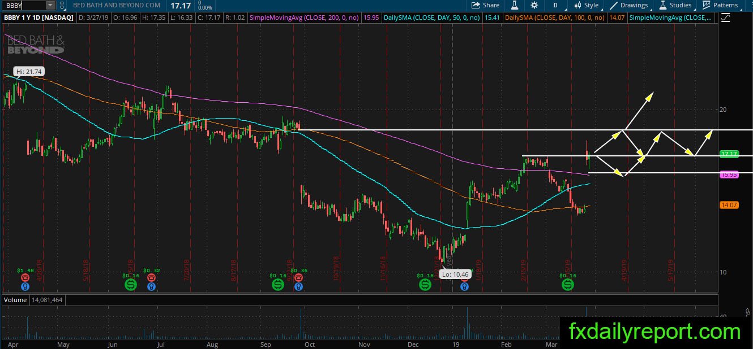Image resolution: width=753 pixels, height=349 pixels.
Task: Click the 14,081,464 volume value
Action: click(x=48, y=300)
